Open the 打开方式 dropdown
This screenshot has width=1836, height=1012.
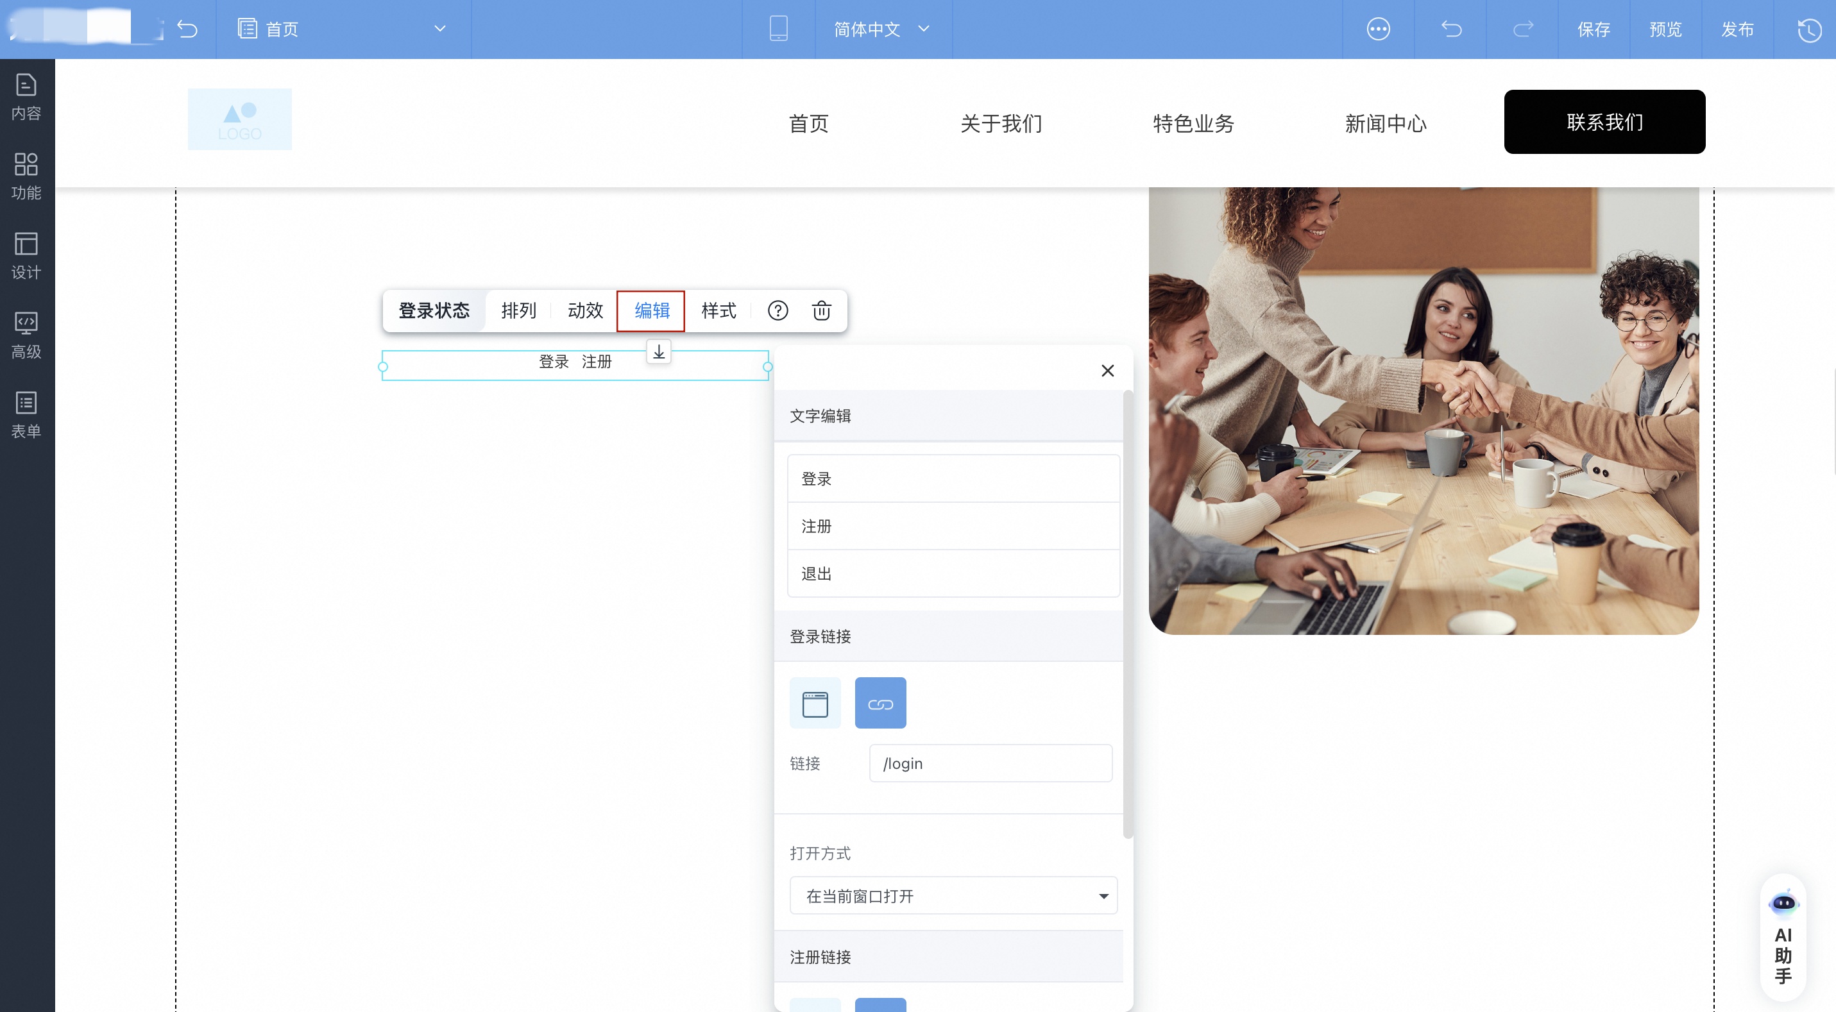click(x=953, y=896)
